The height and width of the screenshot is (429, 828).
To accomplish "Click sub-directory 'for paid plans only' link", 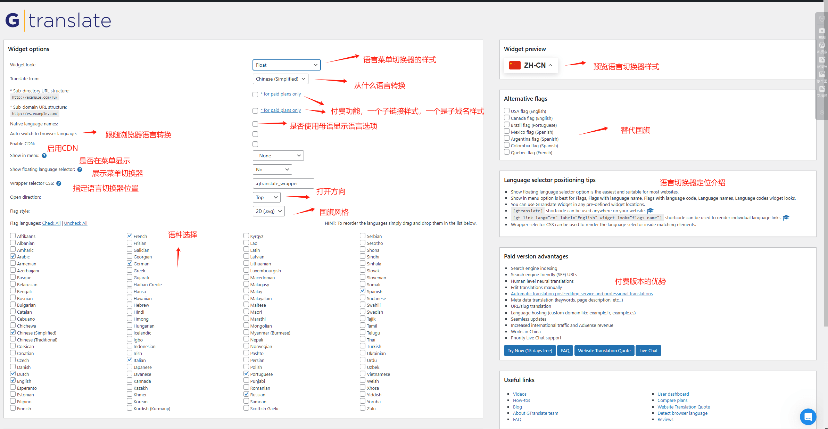I will (x=281, y=94).
